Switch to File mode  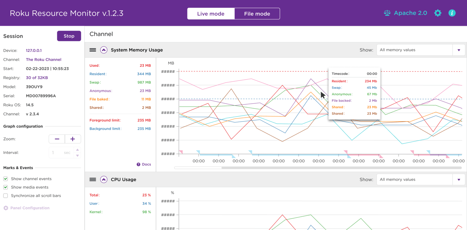257,14
